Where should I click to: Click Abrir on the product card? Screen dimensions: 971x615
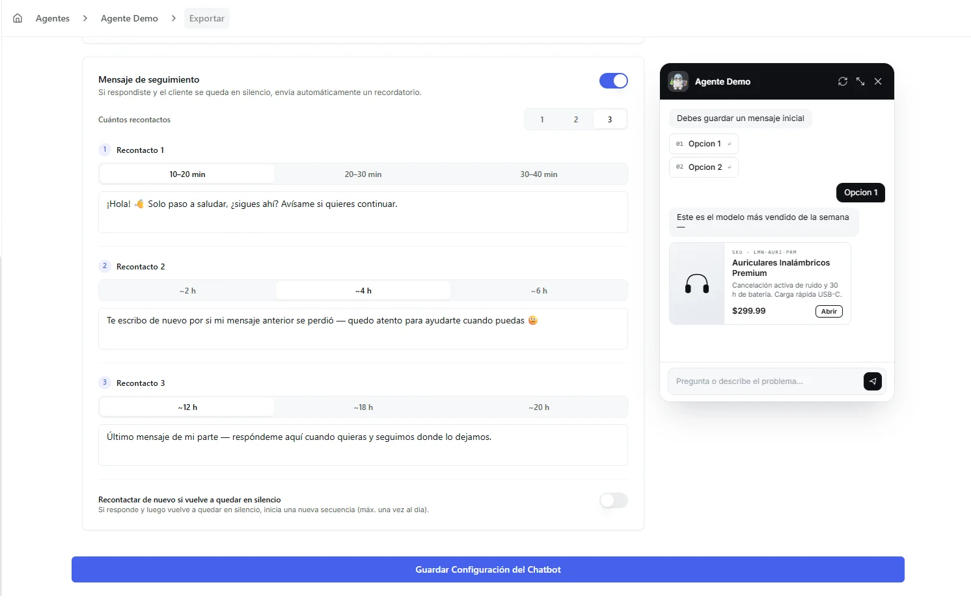click(x=829, y=311)
